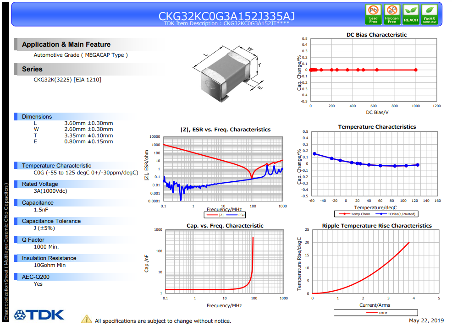
Task: Select the text Automotive Grade ( MEGACAP Type )
Action: (x=81, y=55)
